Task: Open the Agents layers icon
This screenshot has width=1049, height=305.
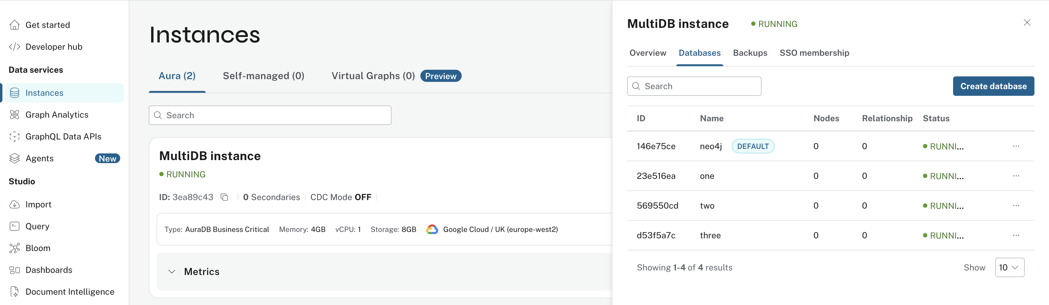Action: (15, 158)
